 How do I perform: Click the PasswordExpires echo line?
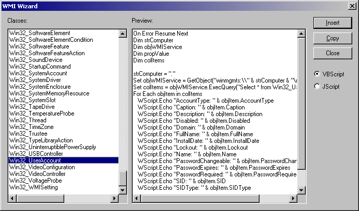[x=214, y=168]
